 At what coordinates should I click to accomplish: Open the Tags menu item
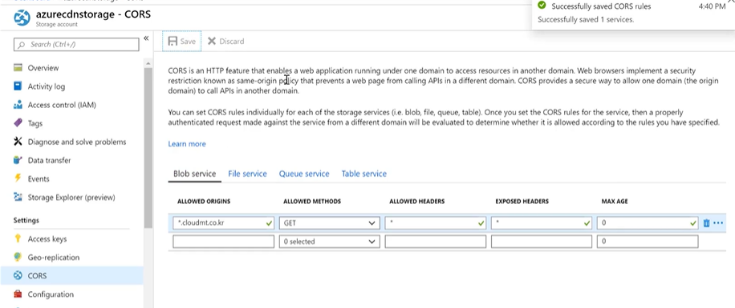35,123
